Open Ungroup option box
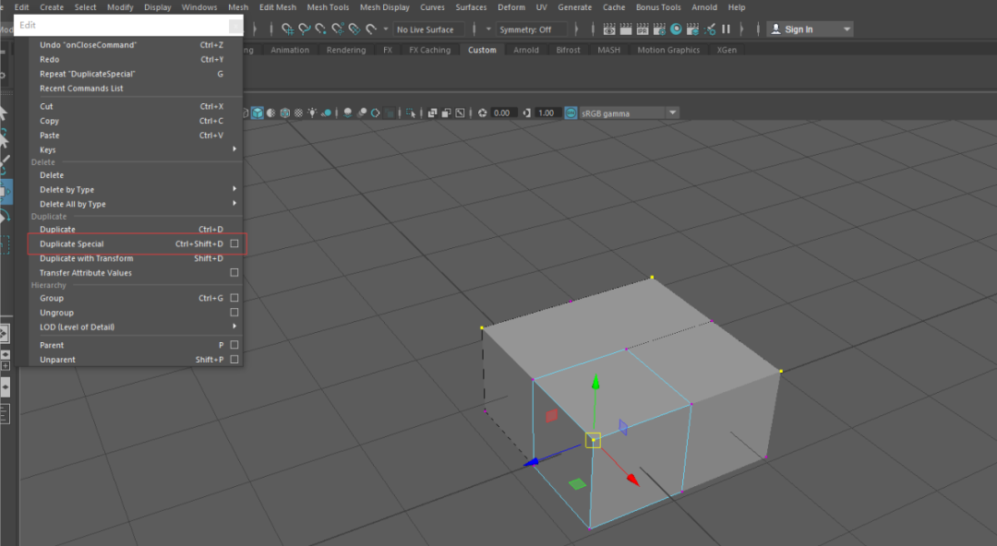 coord(234,313)
